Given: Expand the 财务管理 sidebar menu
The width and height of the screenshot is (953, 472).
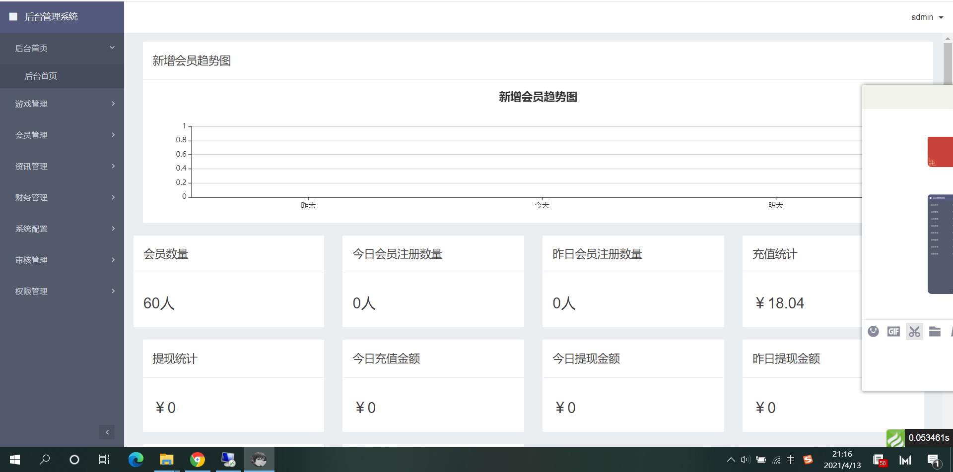Looking at the screenshot, I should [62, 197].
